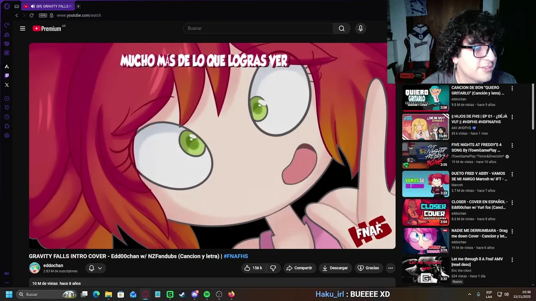Open the system volume speaker icon

coord(506,294)
